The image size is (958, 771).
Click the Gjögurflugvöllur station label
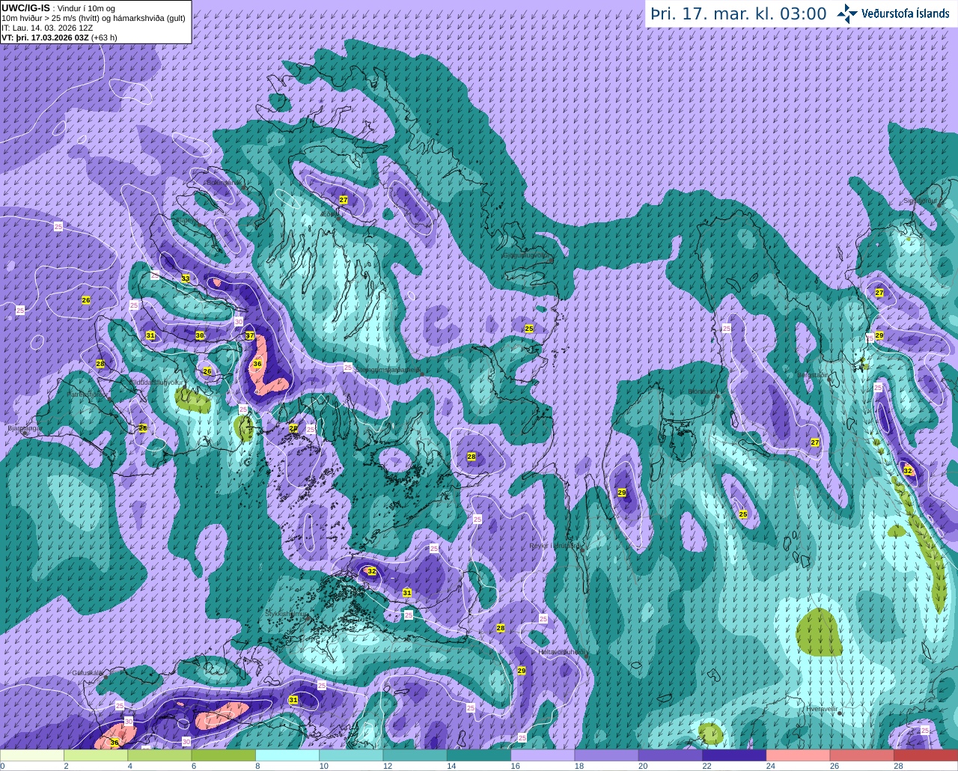526,255
